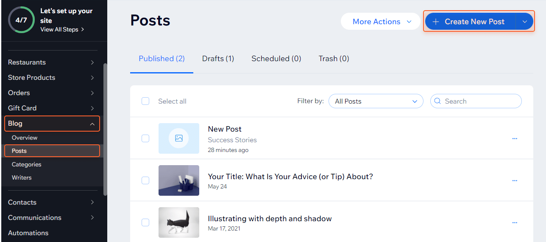
Task: Select Posts under Blog in sidebar
Action: [52, 151]
